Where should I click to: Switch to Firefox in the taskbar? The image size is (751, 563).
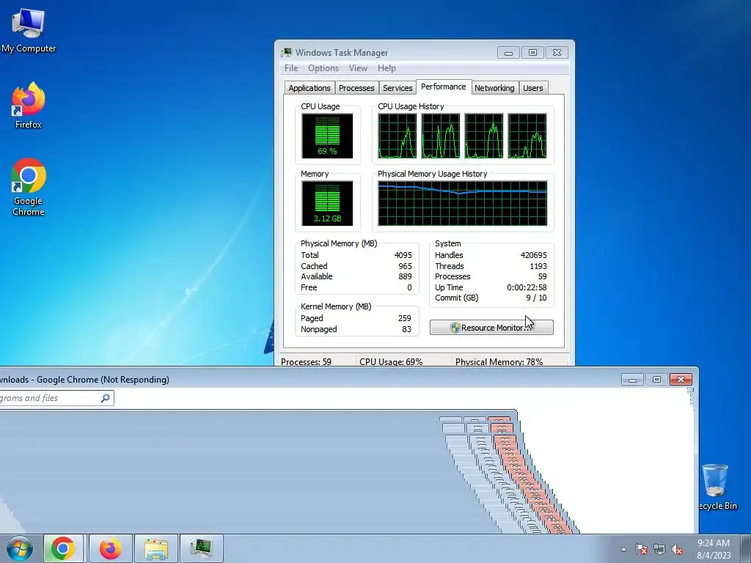[110, 548]
